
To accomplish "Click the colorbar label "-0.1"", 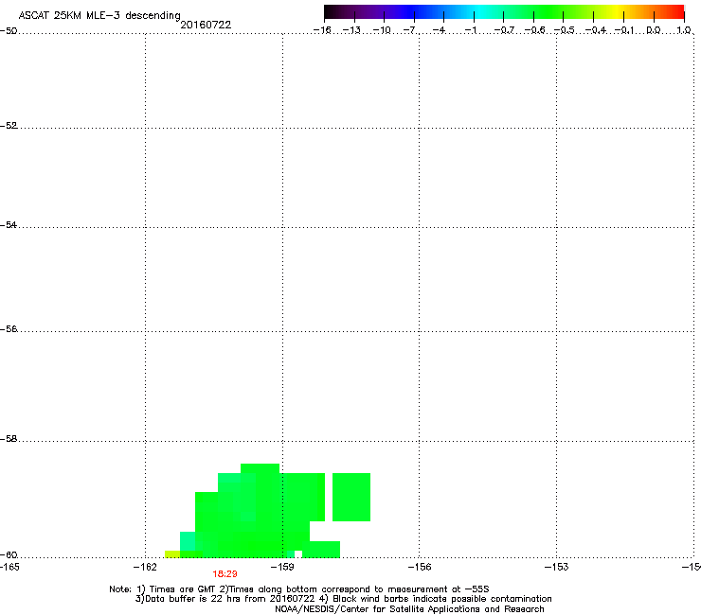I will [x=624, y=30].
